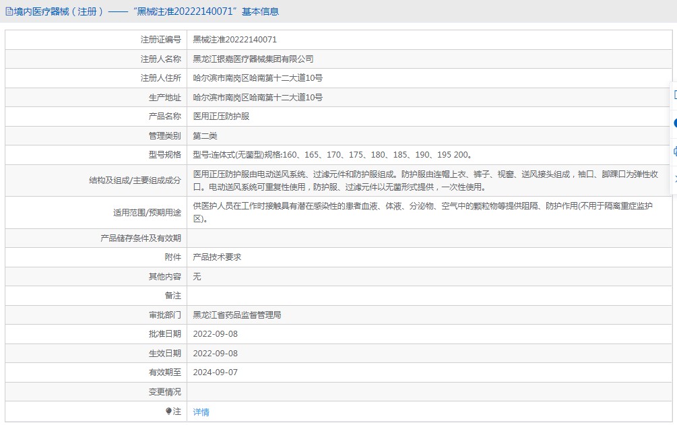Click the 产品名称 row label
The height and width of the screenshot is (425, 677).
(x=165, y=117)
